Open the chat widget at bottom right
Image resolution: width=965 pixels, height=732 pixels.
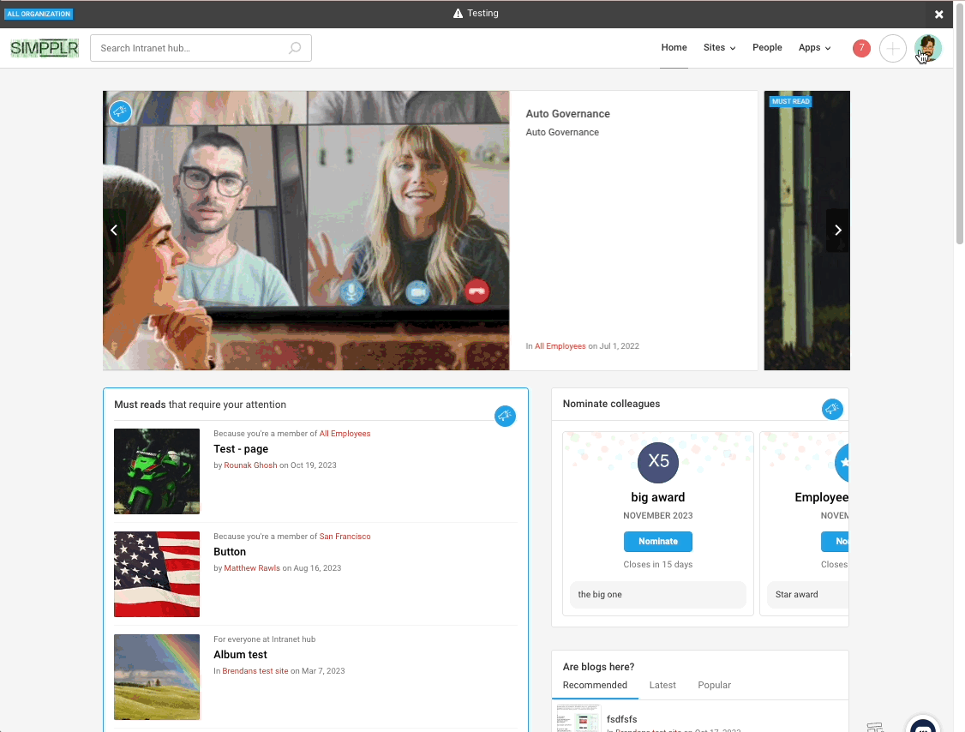[923, 724]
